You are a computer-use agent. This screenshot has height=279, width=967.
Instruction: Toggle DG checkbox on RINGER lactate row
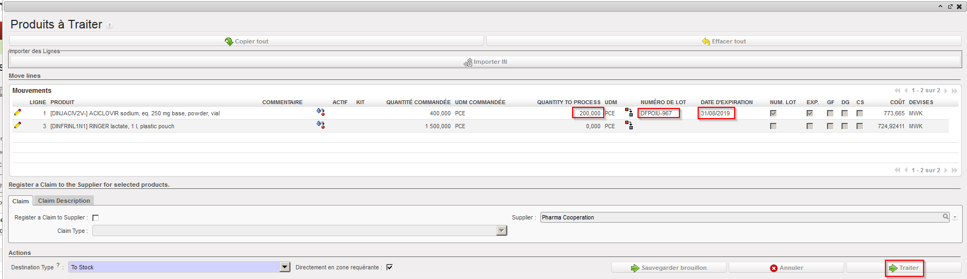tap(845, 126)
